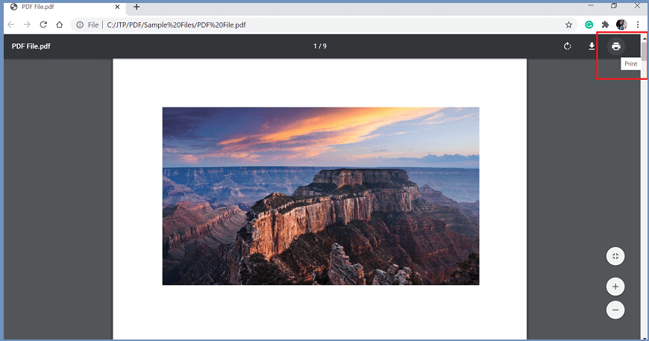
Task: Go to the browser home page
Action: pos(59,25)
